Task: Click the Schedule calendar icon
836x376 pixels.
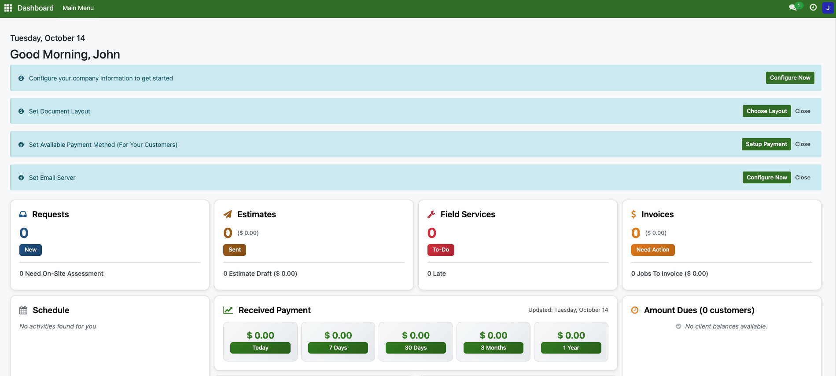Action: [23, 310]
